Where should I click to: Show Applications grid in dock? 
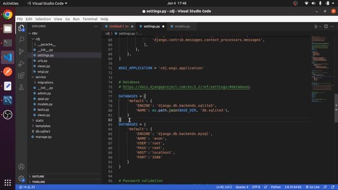7,183
